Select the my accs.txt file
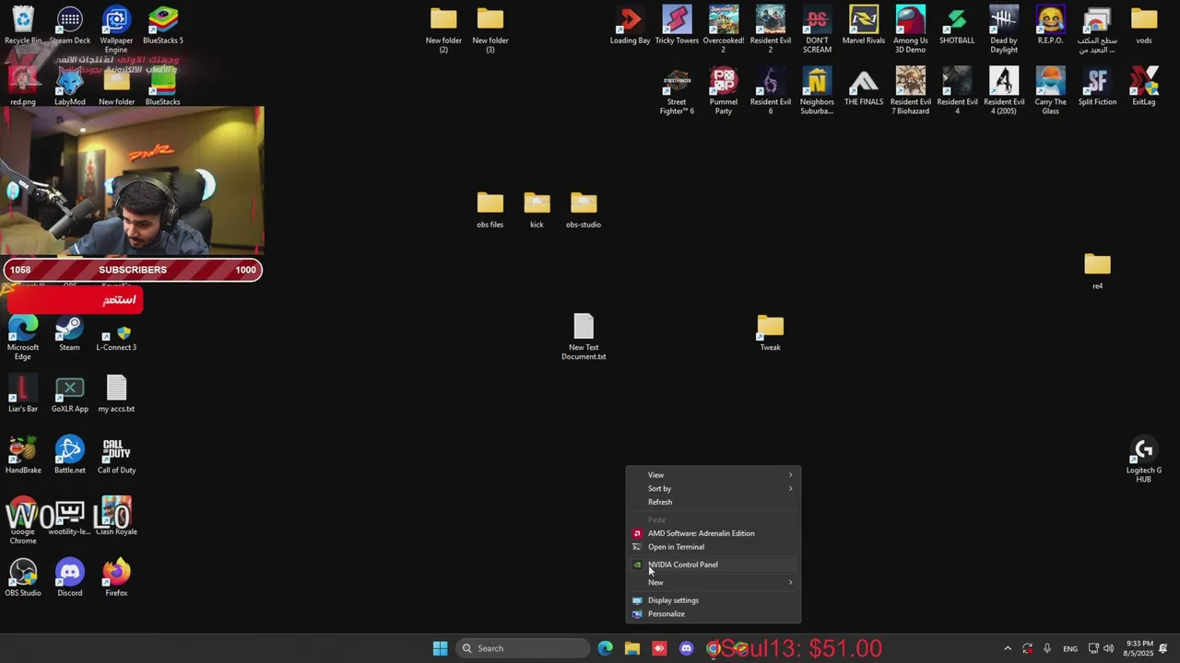 tap(116, 393)
